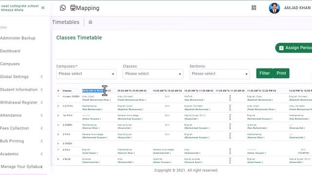Open Bulk Printing in the sidebar

pyautogui.click(x=12, y=141)
